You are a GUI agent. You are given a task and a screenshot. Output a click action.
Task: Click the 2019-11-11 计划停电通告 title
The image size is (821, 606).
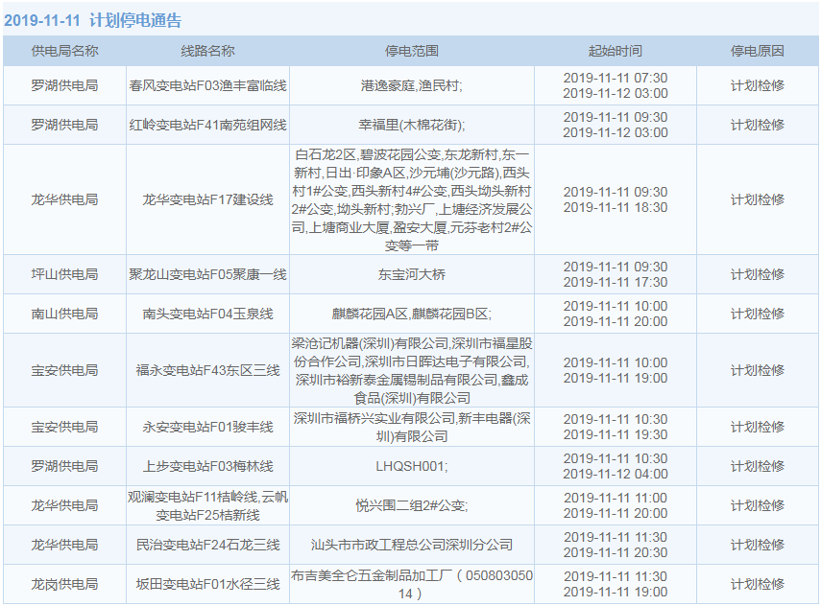tap(92, 20)
